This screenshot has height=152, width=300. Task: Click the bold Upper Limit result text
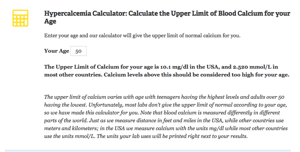[161, 71]
